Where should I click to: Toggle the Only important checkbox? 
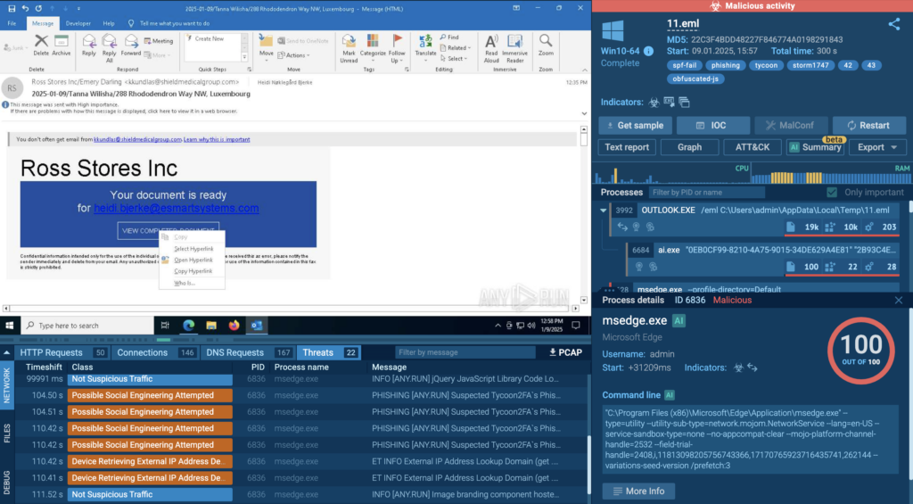832,193
